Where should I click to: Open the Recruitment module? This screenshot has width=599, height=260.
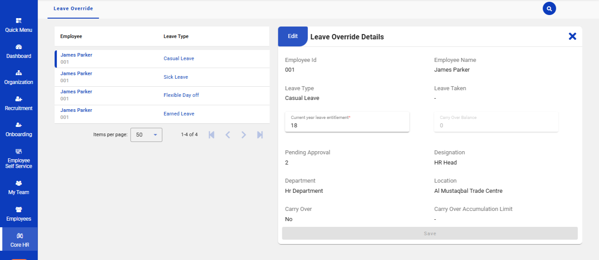point(19,103)
